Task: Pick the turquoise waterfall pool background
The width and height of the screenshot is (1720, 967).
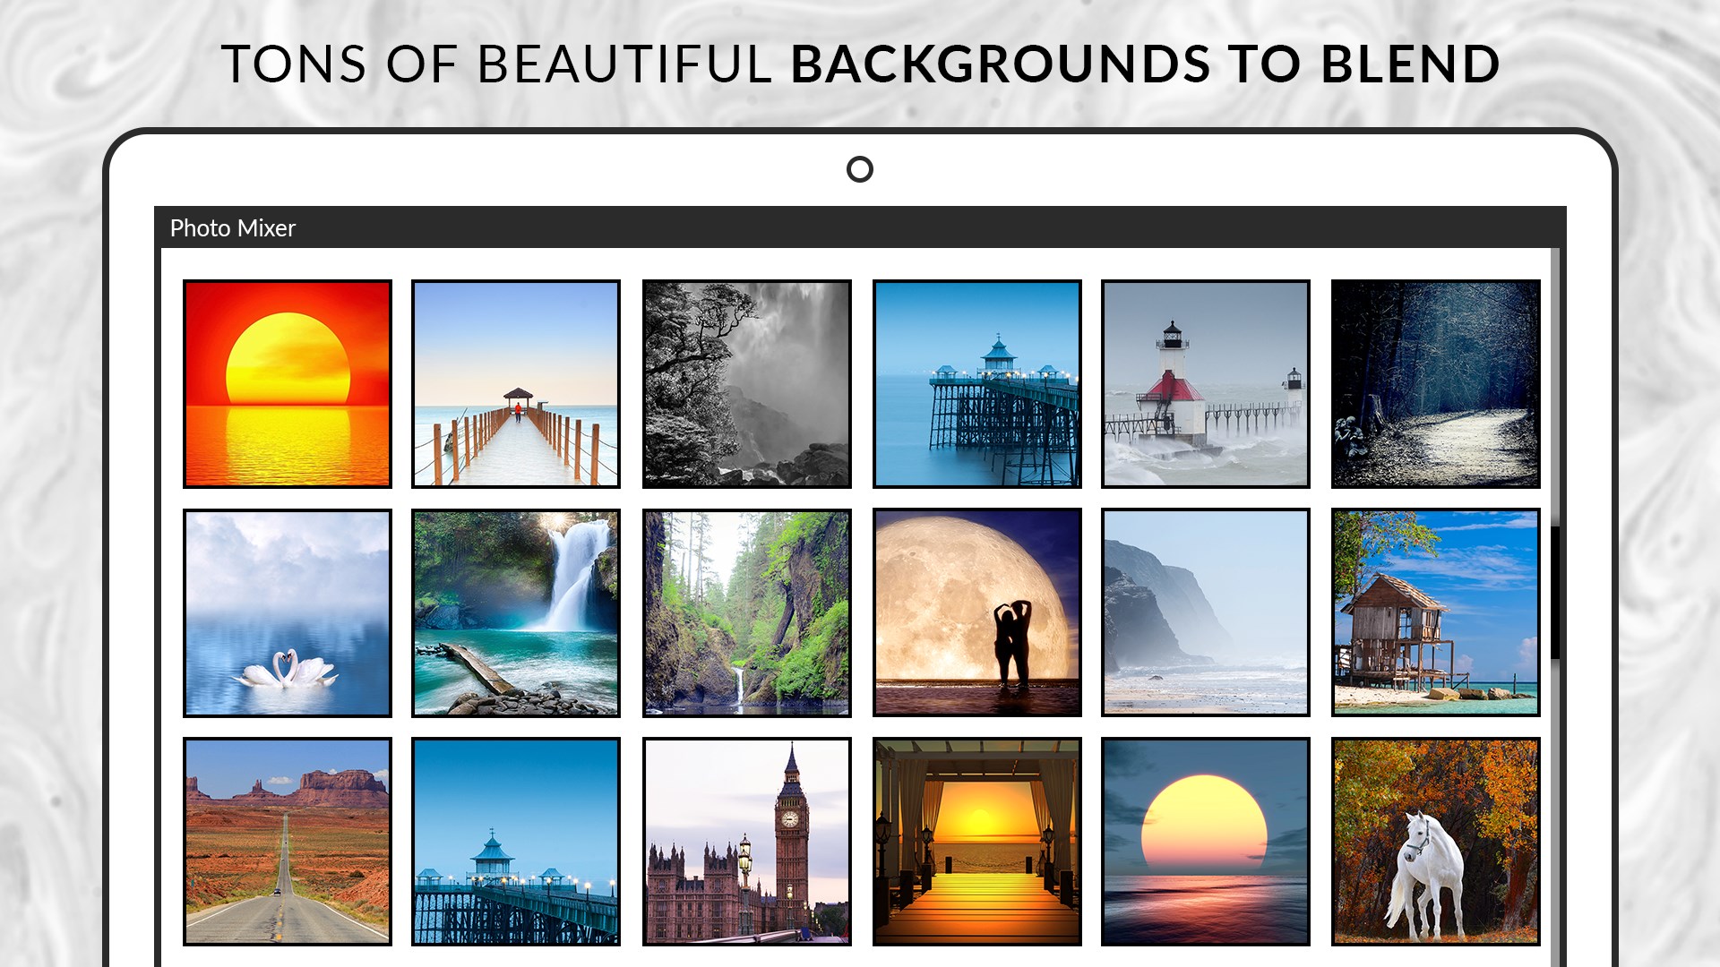Action: [x=516, y=613]
